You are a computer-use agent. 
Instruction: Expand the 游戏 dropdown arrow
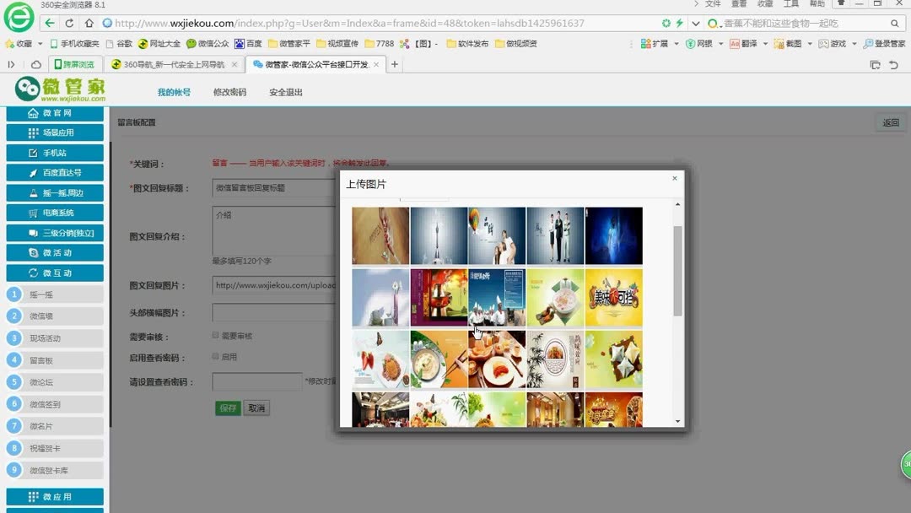854,43
